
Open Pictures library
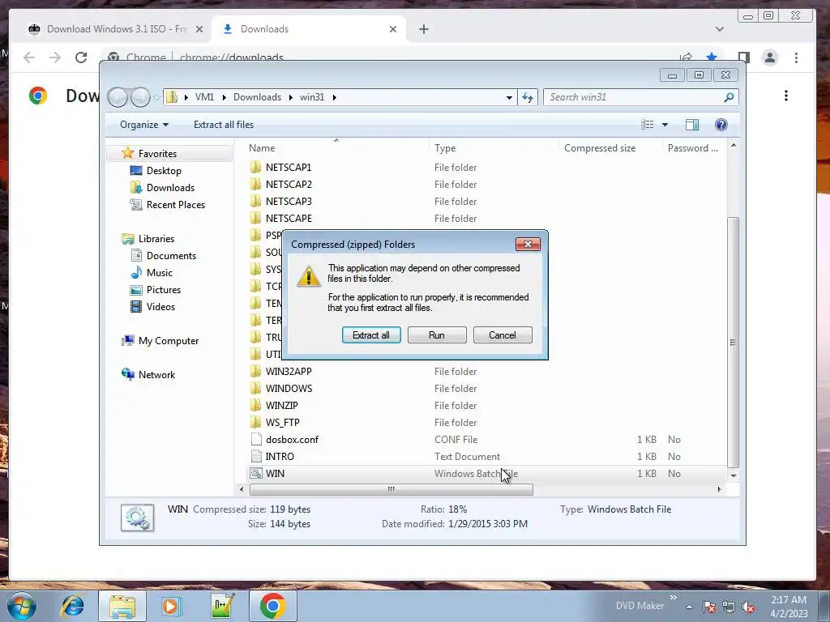pyautogui.click(x=163, y=289)
